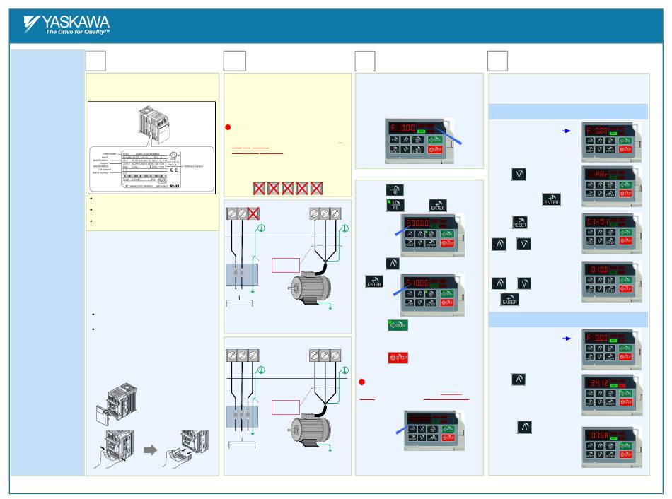Screen dimensions: 672x499
Task: Click the RUN key on the F10.00 keypad
Action: click(447, 294)
